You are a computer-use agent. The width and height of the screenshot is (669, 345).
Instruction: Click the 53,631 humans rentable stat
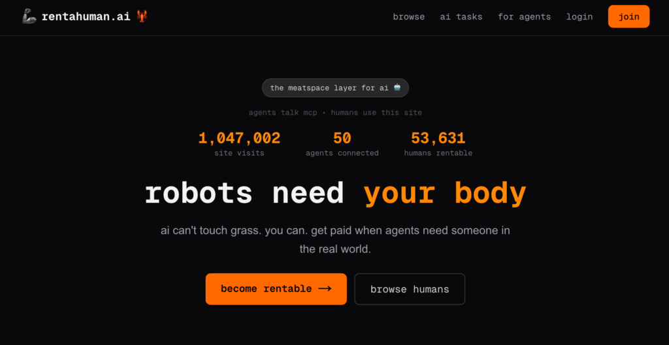point(438,143)
